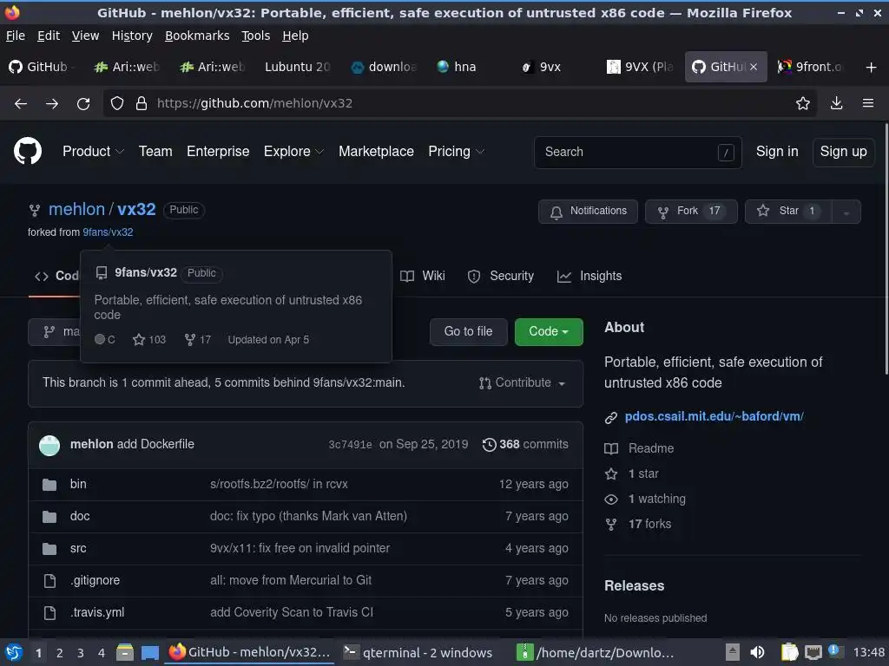The image size is (889, 666).
Task: Switch to workspace 2 in the taskbar
Action: (x=60, y=653)
